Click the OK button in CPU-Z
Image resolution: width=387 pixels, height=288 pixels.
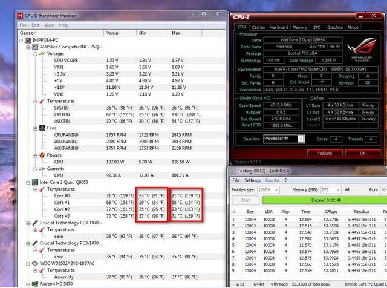[363, 153]
